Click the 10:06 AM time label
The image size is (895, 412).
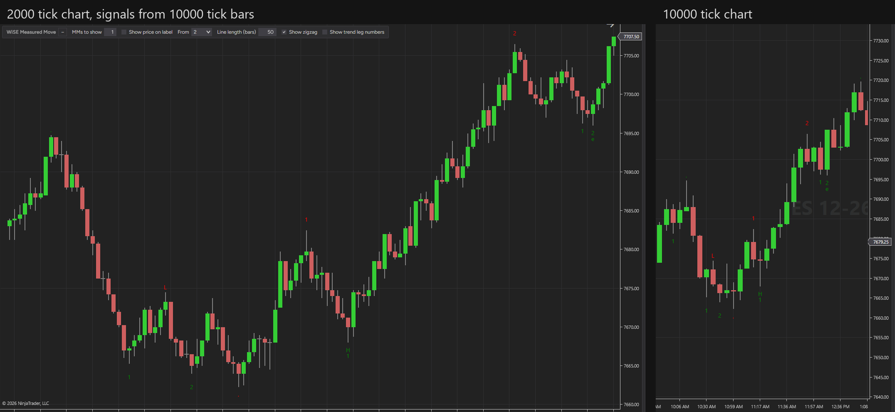pos(680,406)
